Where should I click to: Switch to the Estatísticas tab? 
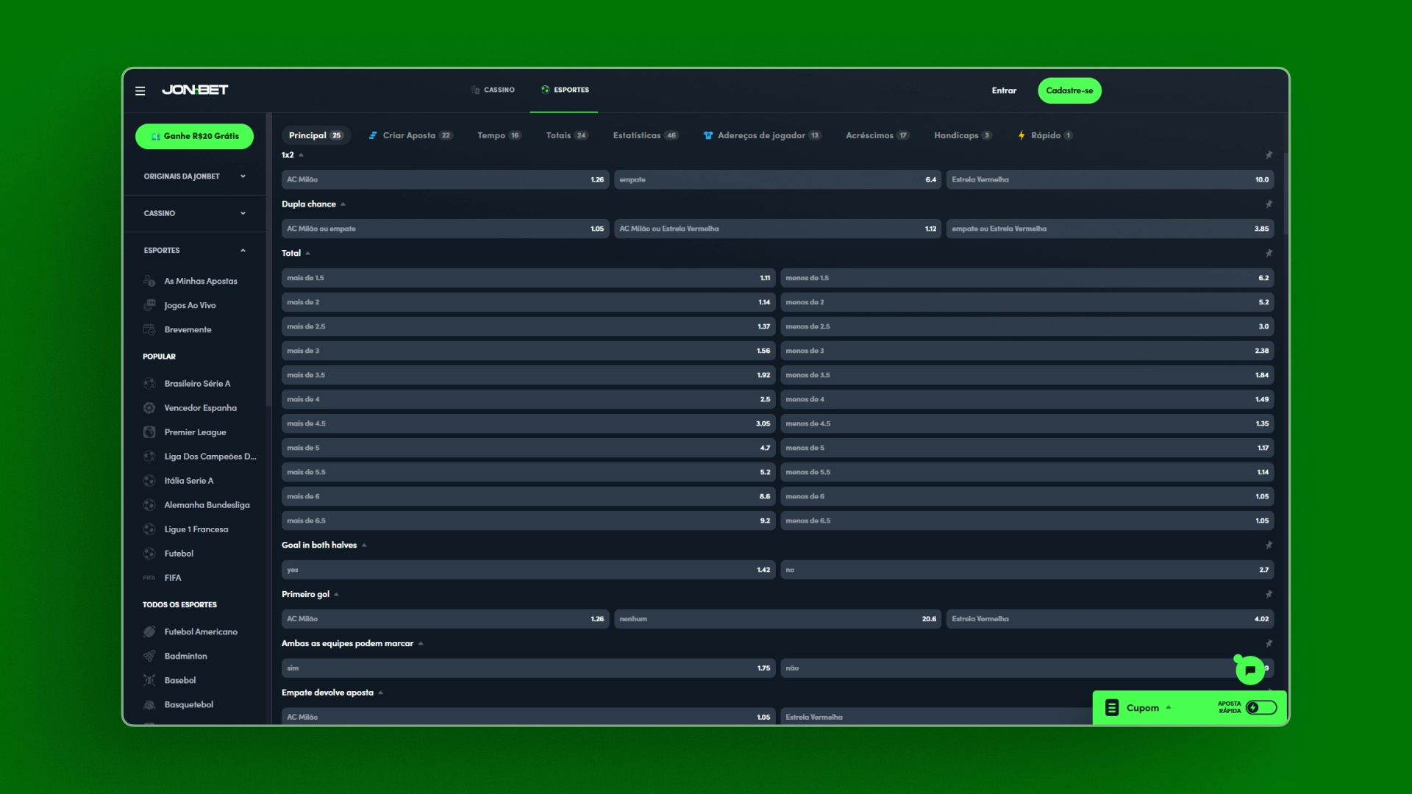click(645, 135)
